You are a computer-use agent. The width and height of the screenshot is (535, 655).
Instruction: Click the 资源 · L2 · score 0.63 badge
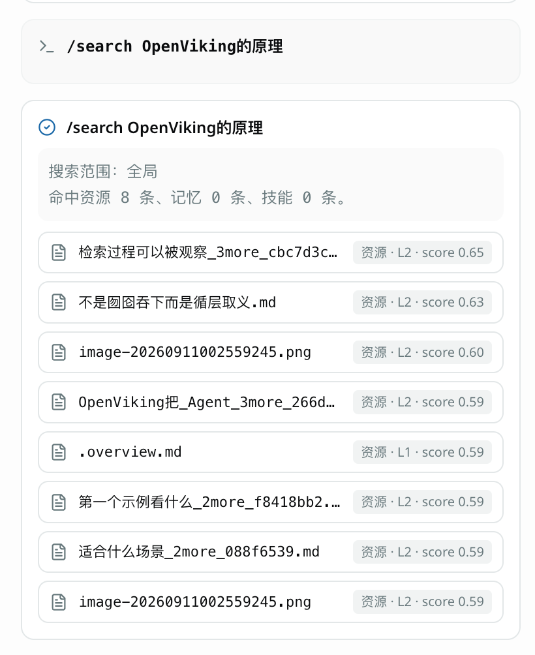pos(422,302)
